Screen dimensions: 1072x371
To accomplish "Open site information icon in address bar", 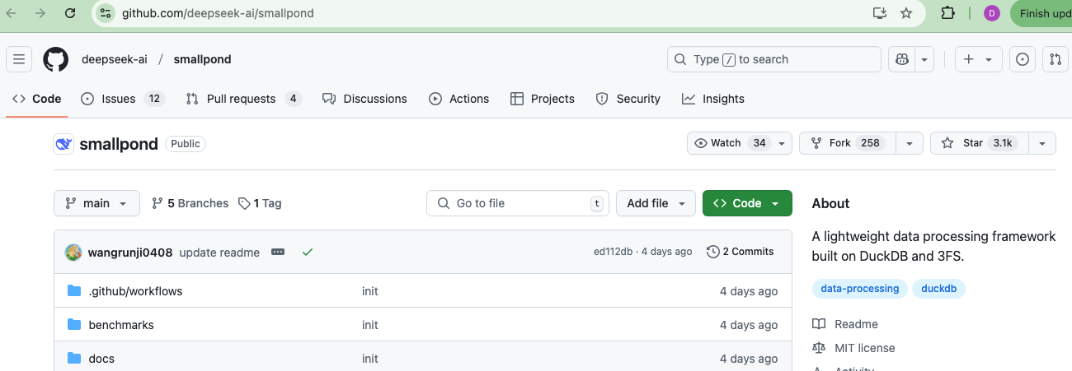I will click(x=105, y=13).
